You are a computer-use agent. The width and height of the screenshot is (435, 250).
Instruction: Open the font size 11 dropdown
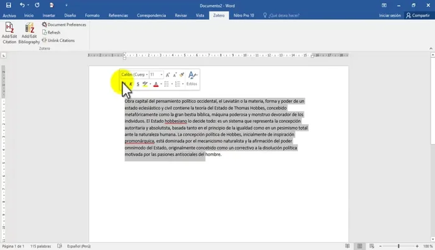coord(162,74)
